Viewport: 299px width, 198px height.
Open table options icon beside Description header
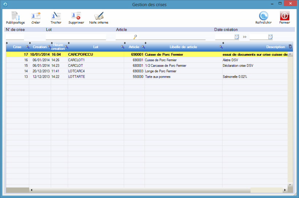click(290, 47)
